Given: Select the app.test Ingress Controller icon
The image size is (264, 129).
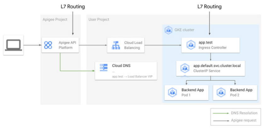Looking at the screenshot, I should coord(190,45).
